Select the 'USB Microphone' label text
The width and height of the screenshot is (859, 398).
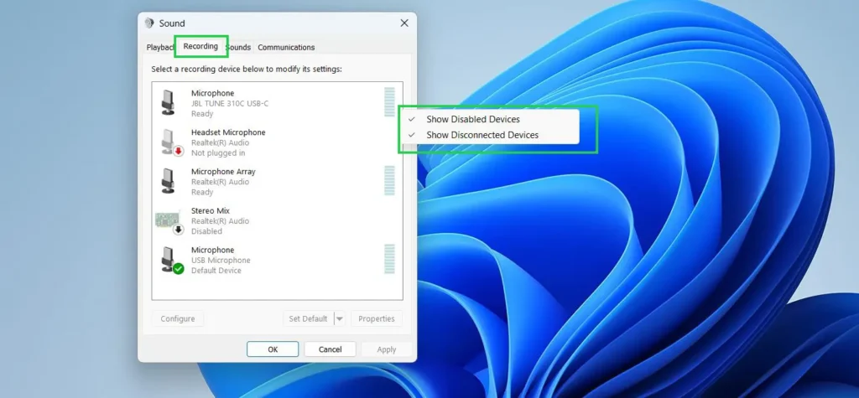tap(221, 260)
